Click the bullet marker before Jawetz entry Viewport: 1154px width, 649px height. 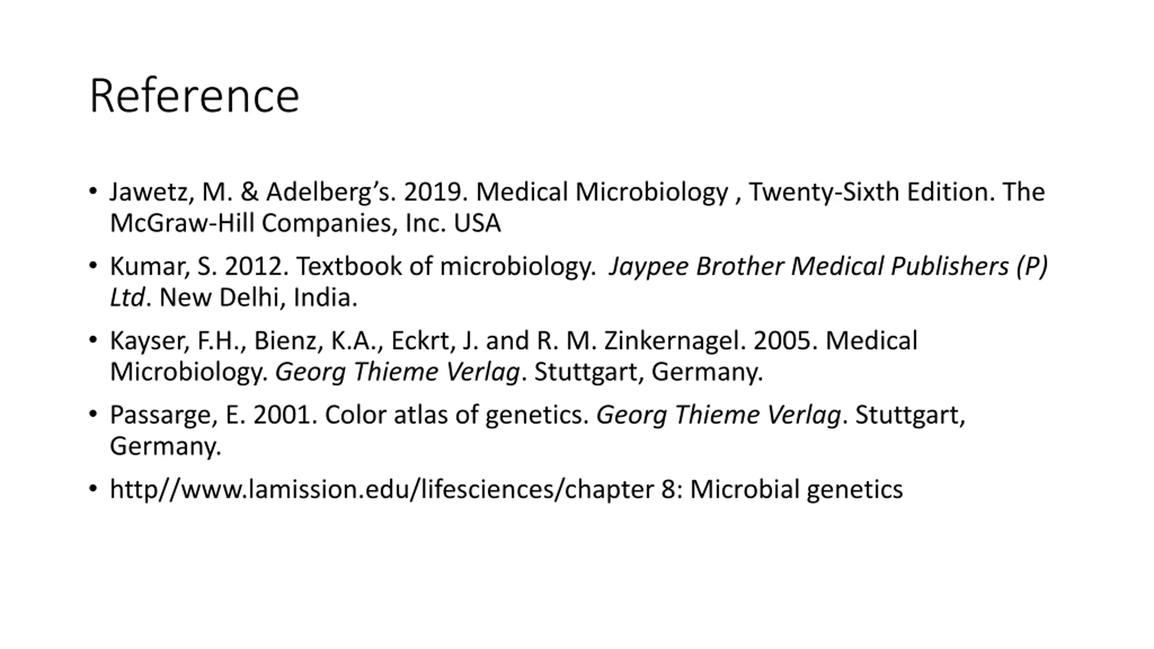click(x=93, y=192)
